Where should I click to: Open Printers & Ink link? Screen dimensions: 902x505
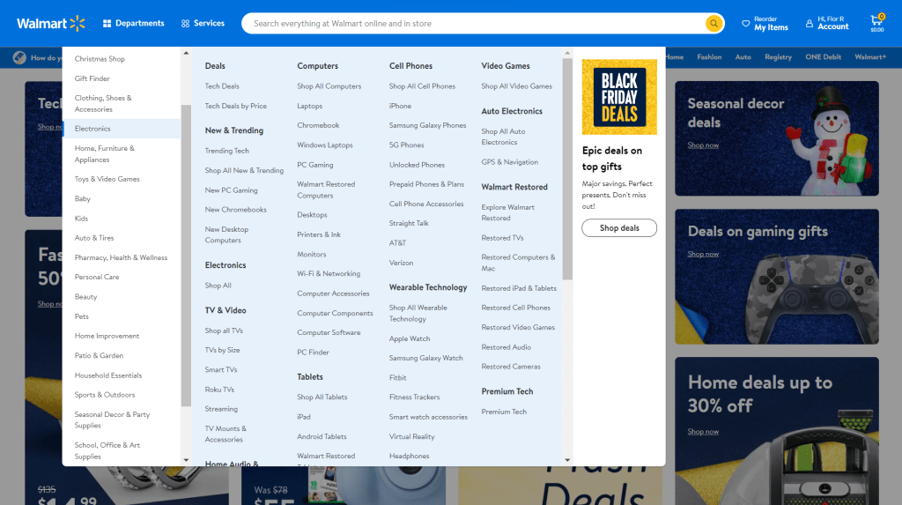tap(319, 234)
